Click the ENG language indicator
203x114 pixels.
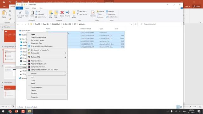tap(185, 111)
